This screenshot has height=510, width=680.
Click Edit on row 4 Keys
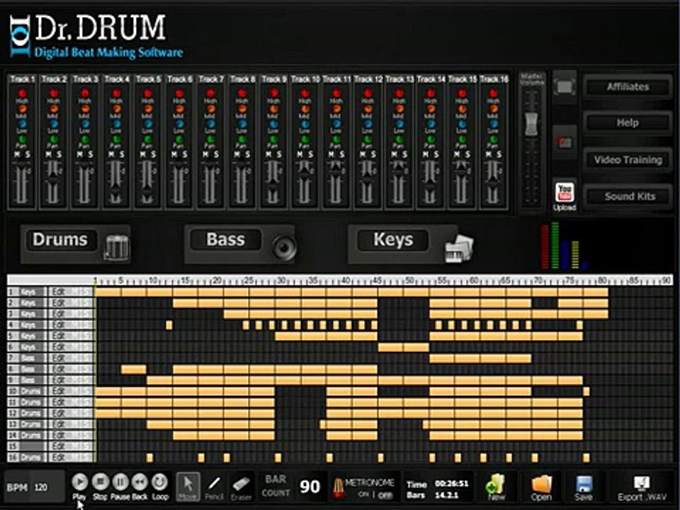pyautogui.click(x=58, y=325)
